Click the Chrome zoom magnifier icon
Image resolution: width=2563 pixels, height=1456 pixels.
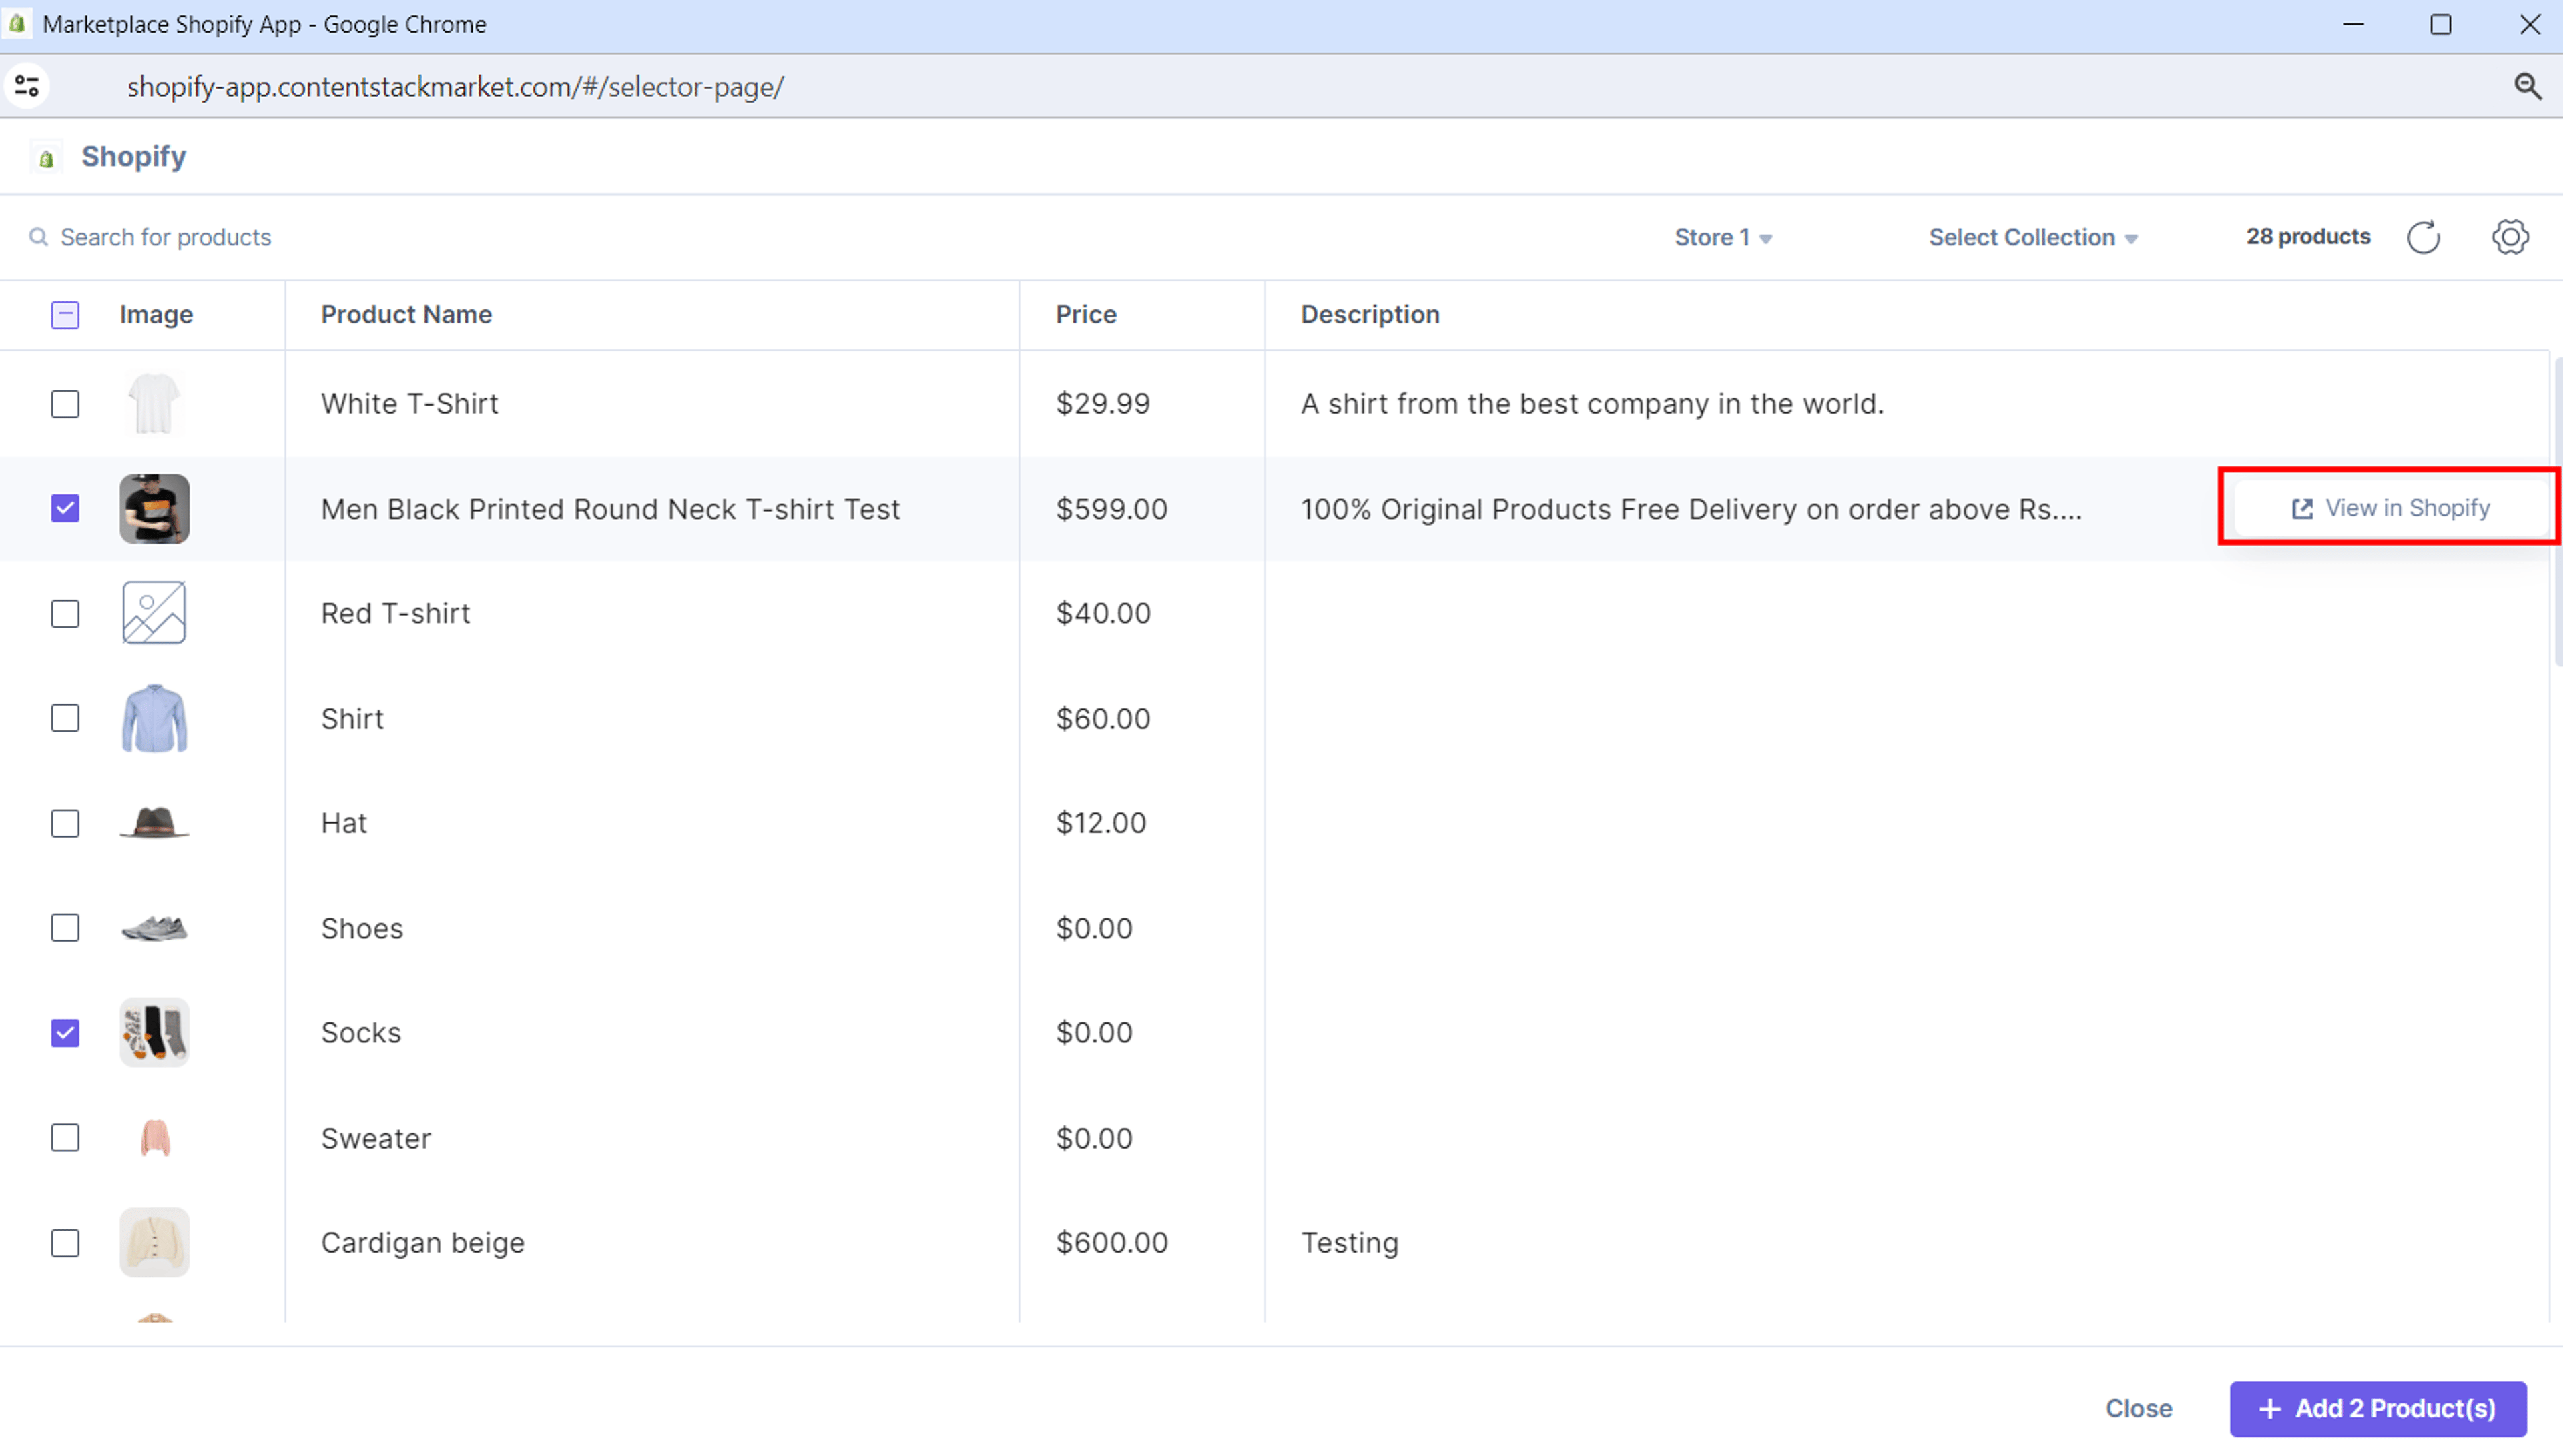[x=2528, y=87]
